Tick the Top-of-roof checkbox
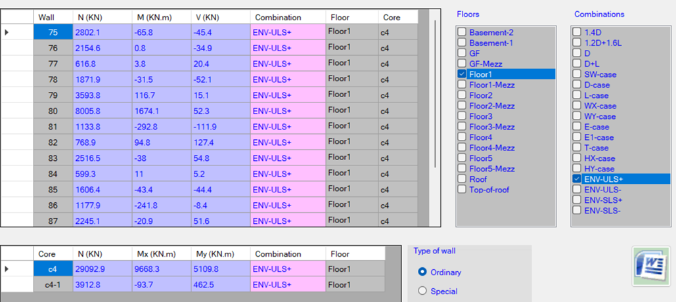The width and height of the screenshot is (676, 302). click(x=462, y=189)
